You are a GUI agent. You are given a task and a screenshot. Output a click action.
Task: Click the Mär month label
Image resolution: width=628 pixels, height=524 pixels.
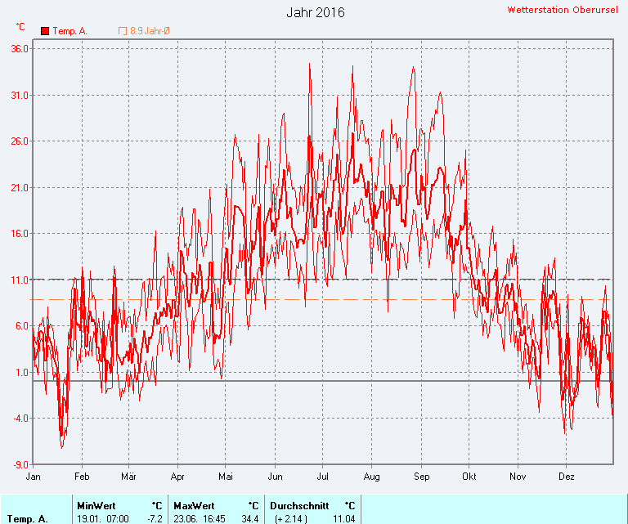coord(128,477)
